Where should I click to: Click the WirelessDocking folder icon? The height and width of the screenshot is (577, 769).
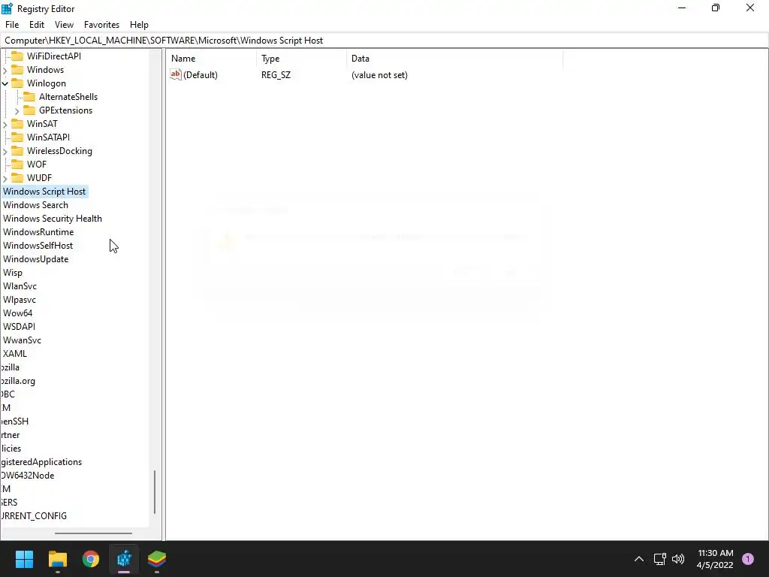coord(17,150)
